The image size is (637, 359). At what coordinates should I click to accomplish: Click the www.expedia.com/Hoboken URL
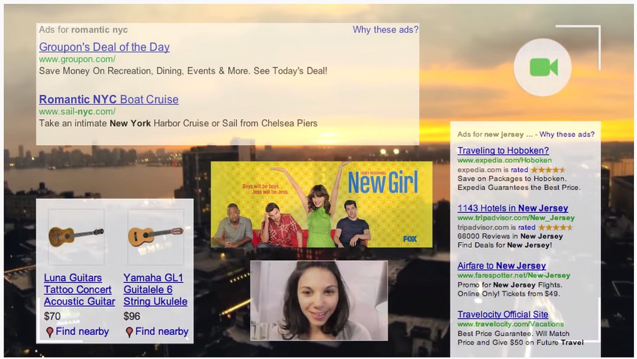(504, 160)
